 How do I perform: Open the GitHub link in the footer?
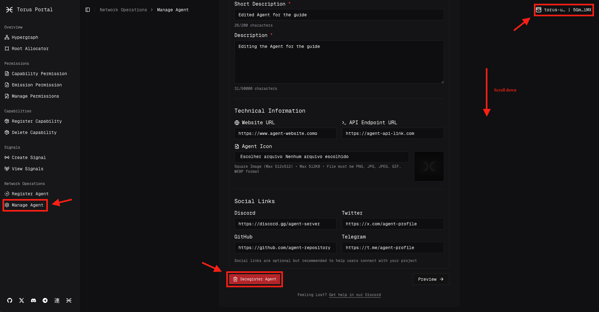click(x=9, y=300)
